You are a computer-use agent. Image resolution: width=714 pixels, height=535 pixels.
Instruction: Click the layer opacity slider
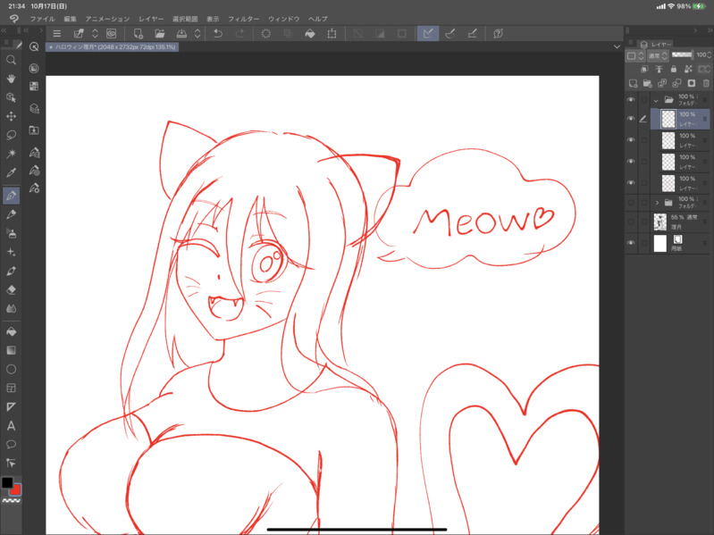point(682,54)
